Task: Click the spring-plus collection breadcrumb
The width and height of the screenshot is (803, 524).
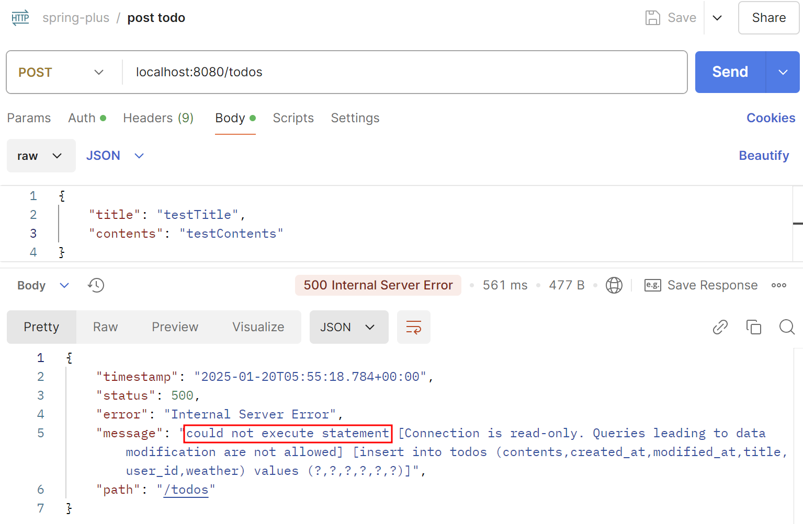Action: click(76, 18)
